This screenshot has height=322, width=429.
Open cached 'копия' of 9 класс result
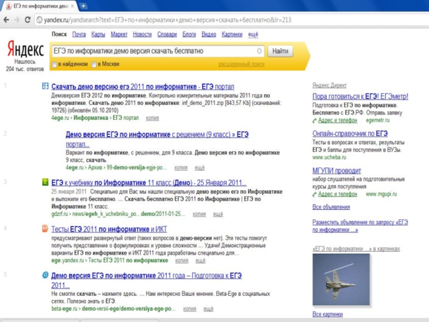click(181, 167)
